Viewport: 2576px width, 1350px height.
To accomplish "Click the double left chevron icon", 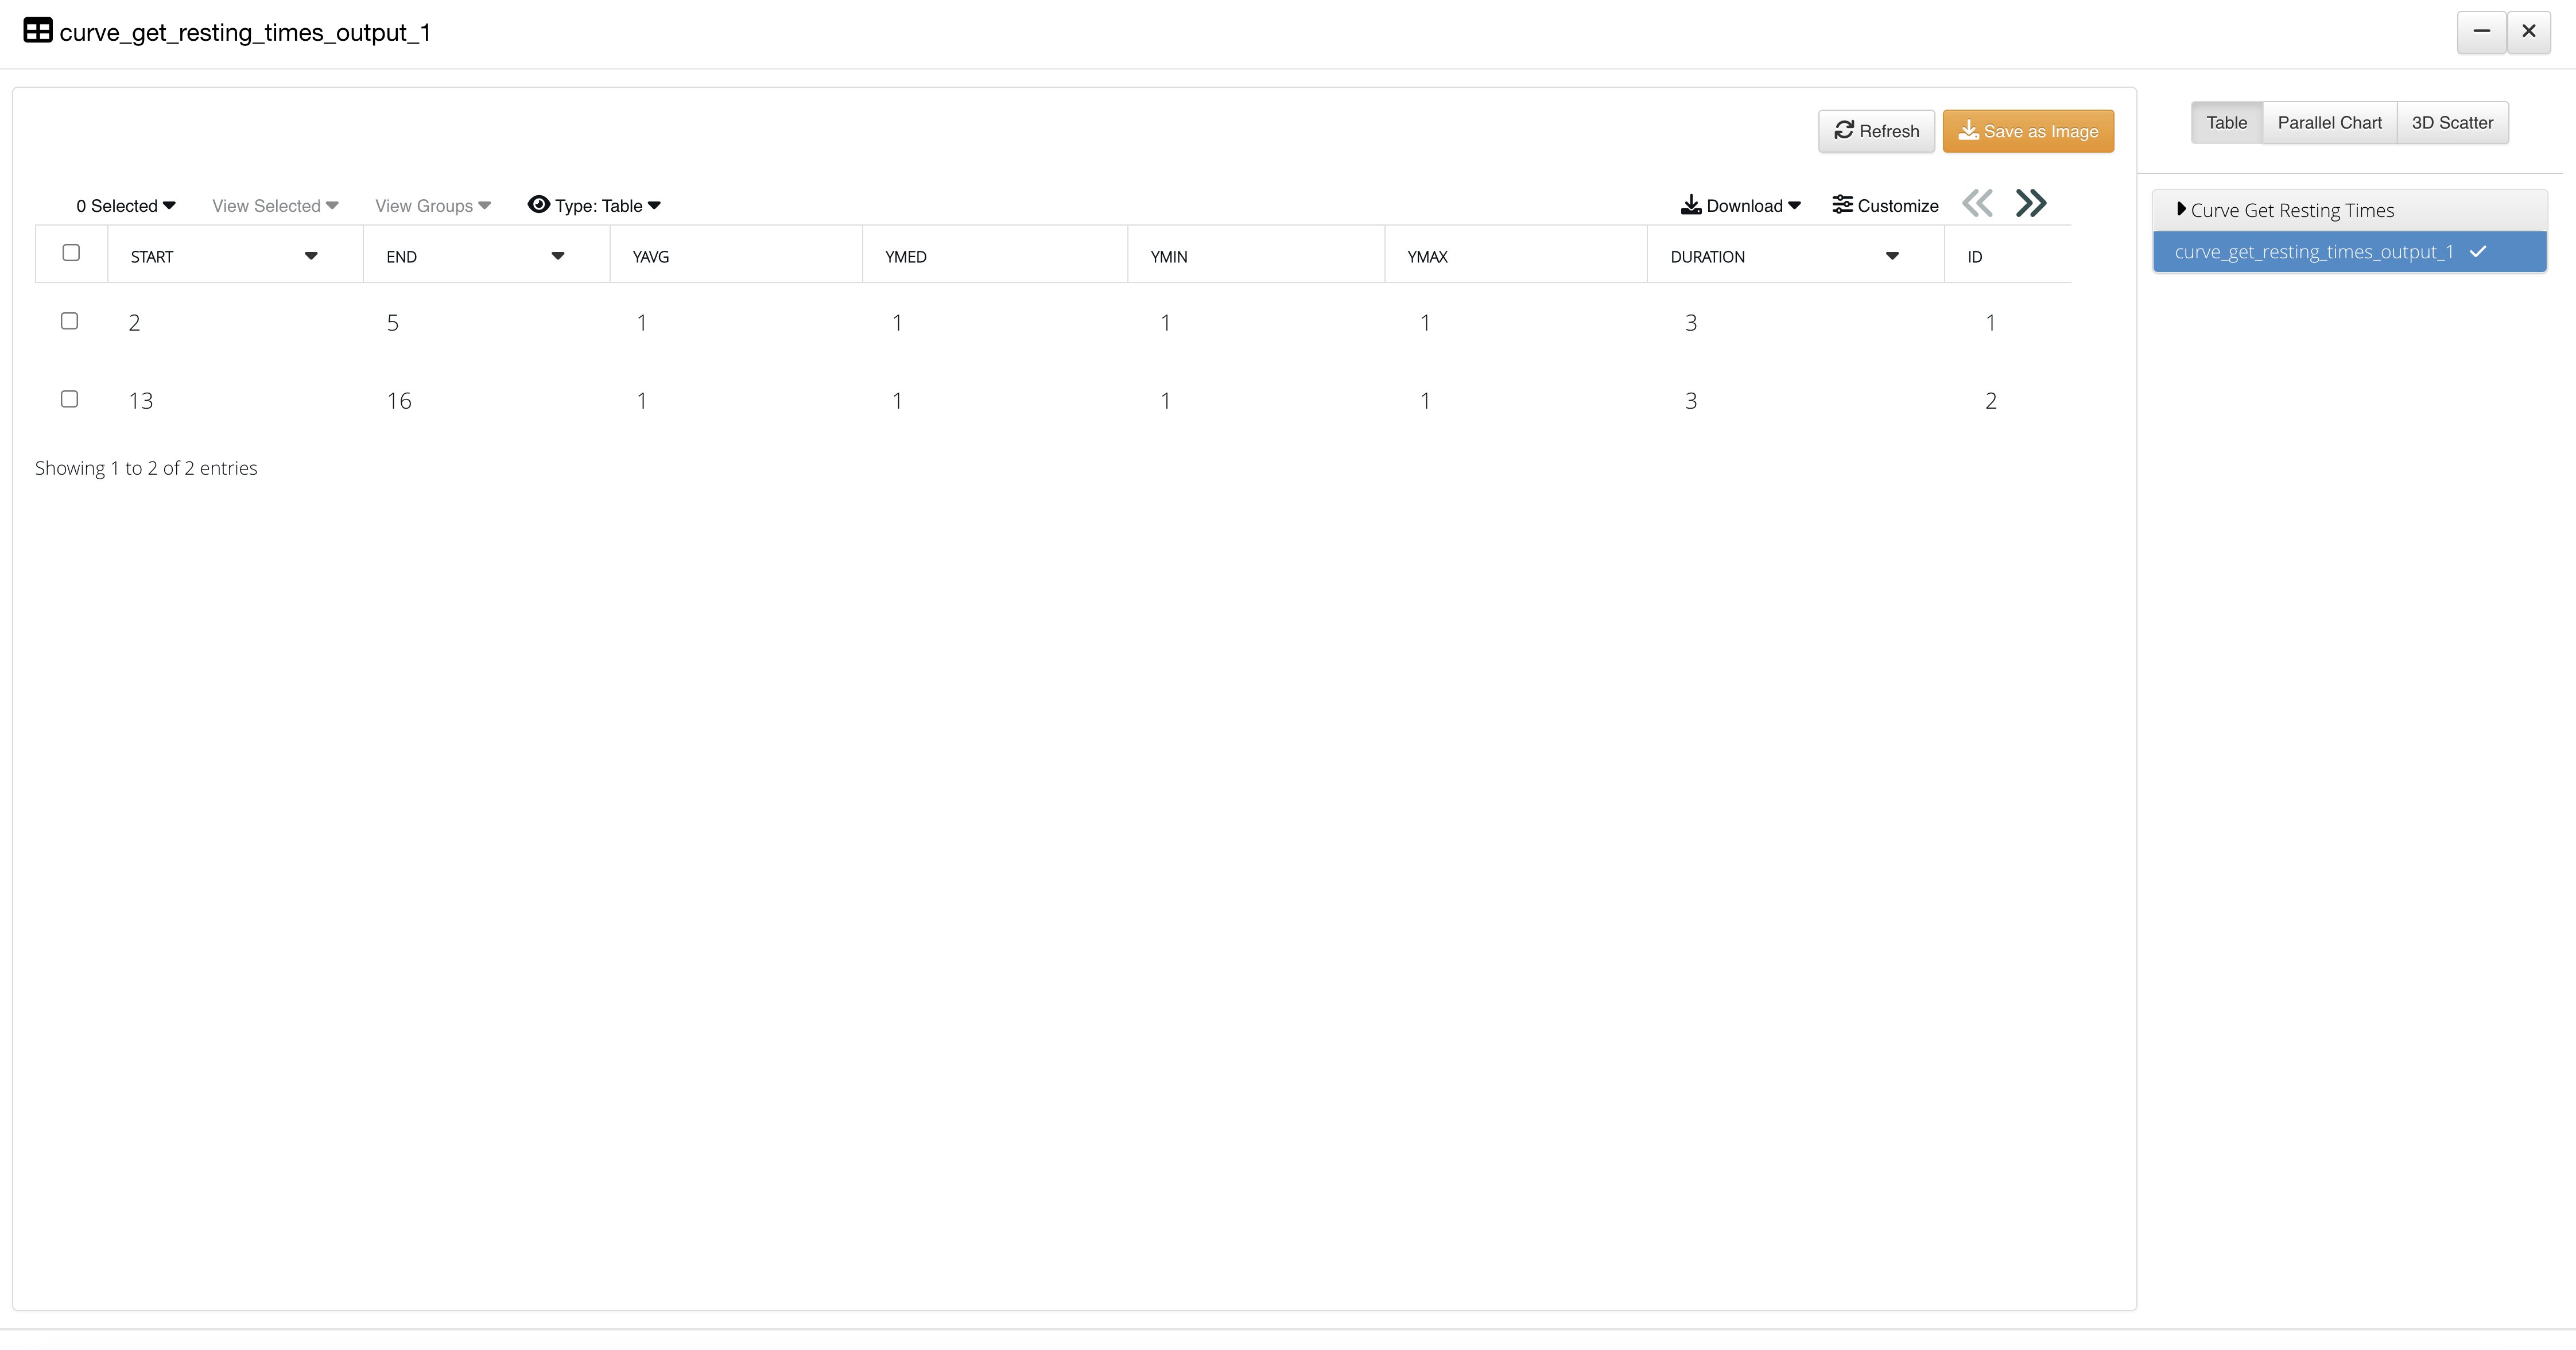I will tap(1977, 204).
